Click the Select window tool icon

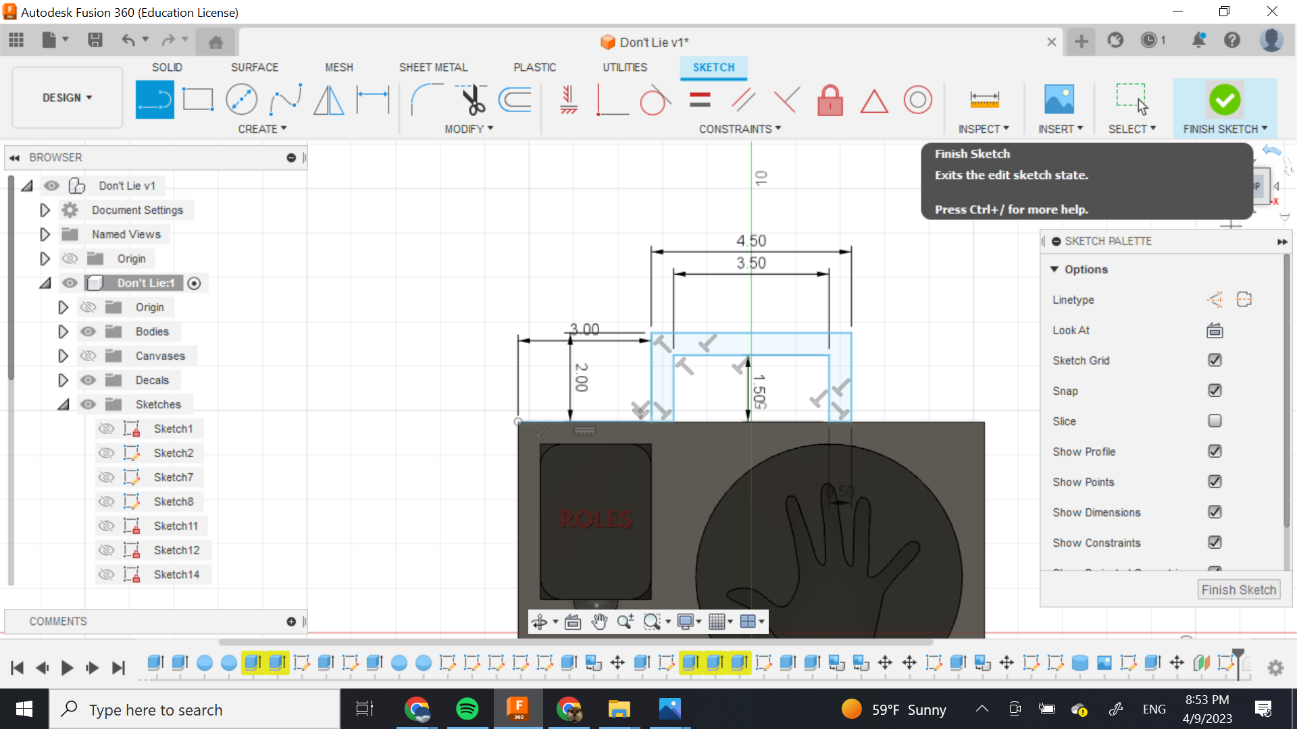pyautogui.click(x=1131, y=100)
